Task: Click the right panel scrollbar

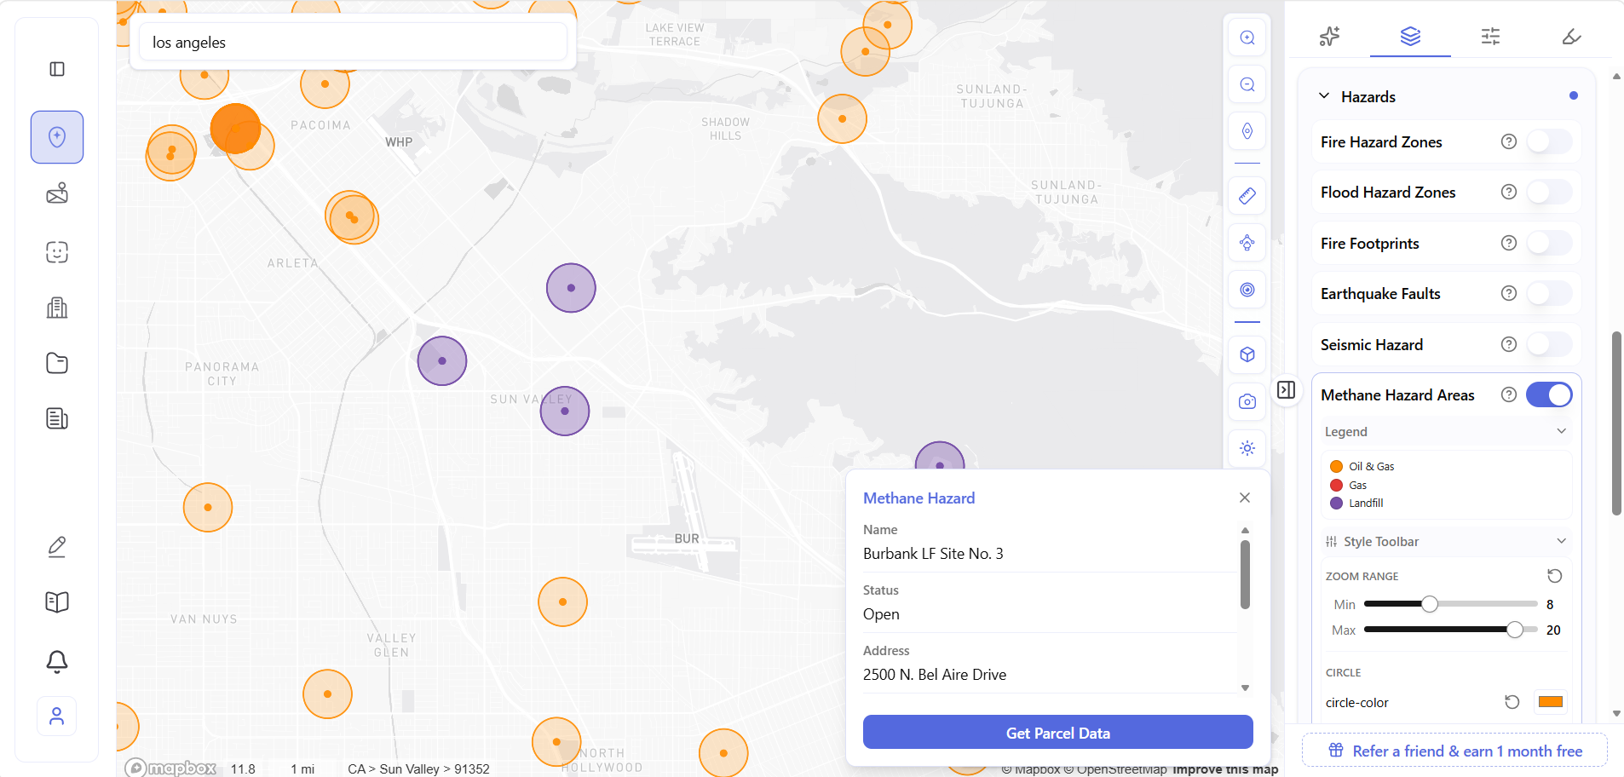Action: tap(1616, 423)
